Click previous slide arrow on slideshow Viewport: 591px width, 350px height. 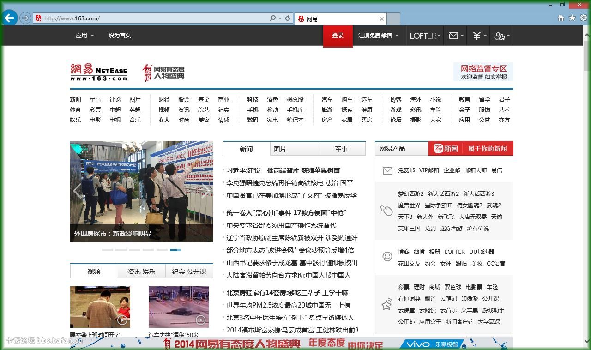pos(78,191)
